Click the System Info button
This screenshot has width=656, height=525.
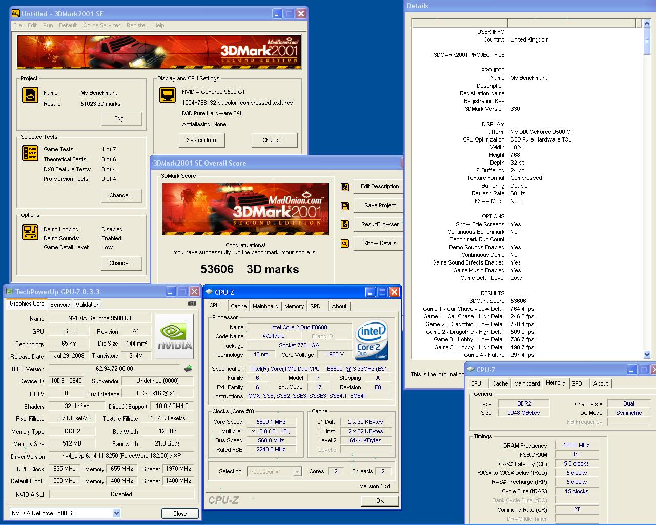coord(201,140)
